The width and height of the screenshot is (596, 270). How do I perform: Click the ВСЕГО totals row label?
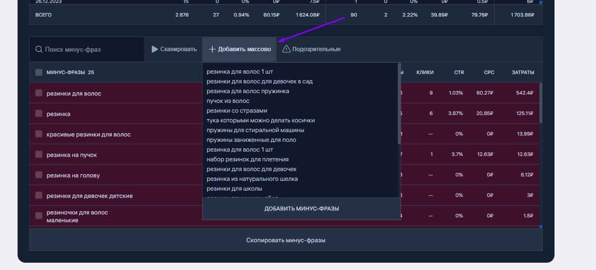43,15
